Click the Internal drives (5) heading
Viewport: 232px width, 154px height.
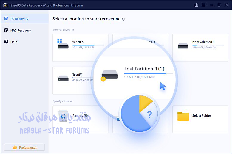(x=63, y=30)
